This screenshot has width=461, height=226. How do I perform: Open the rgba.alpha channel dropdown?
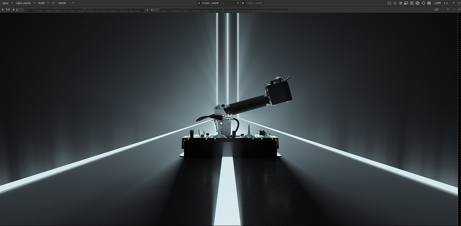(x=25, y=3)
